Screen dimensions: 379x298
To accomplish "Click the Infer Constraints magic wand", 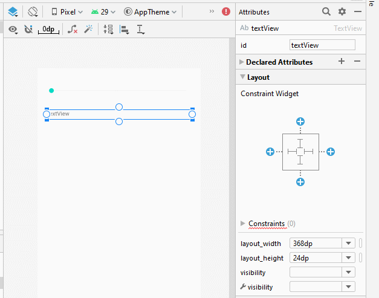I will (88, 29).
